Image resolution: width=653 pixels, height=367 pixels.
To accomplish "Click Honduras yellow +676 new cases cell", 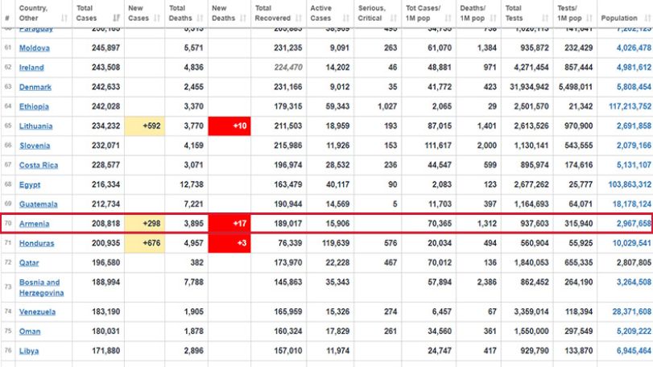I will pyautogui.click(x=144, y=243).
